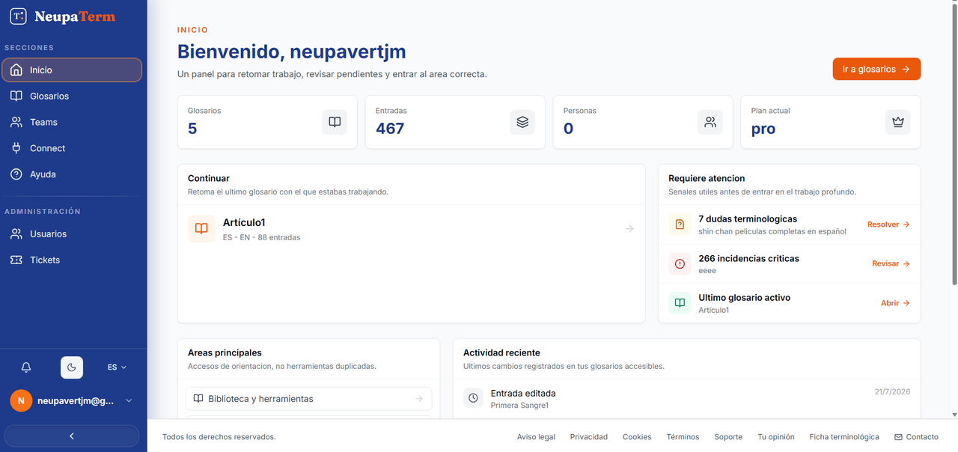Click Abrir for Ultimo glosario activo
The height and width of the screenshot is (452, 958).
(x=895, y=303)
